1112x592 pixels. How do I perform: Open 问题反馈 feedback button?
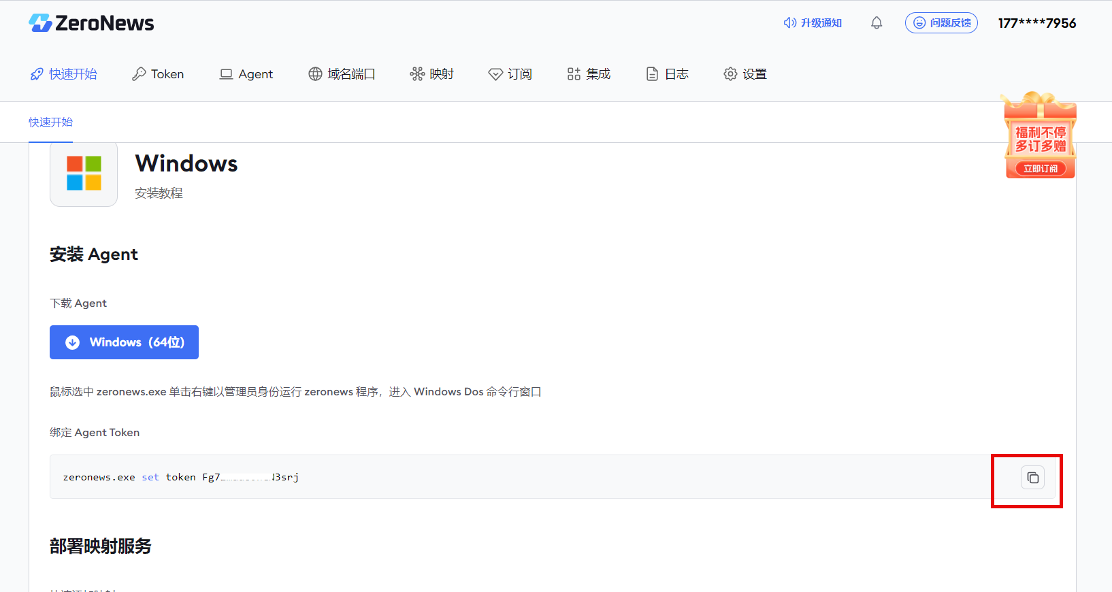(941, 23)
